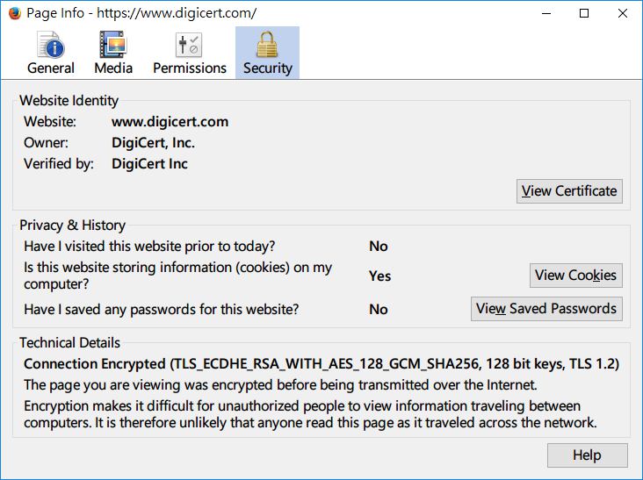Click the www.digicert.com website name
Viewport: 643px width, 480px height.
(170, 122)
